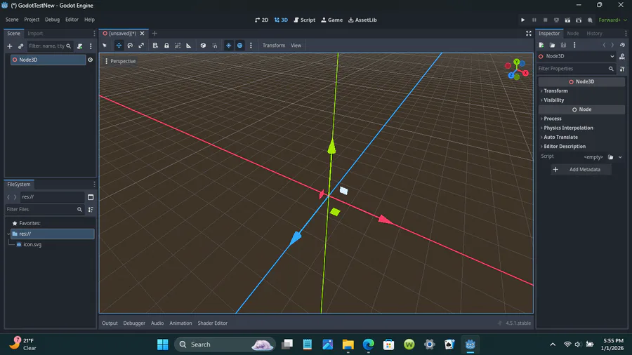Open Movie Maker mode toggle
The image size is (632, 355).
[x=590, y=20]
